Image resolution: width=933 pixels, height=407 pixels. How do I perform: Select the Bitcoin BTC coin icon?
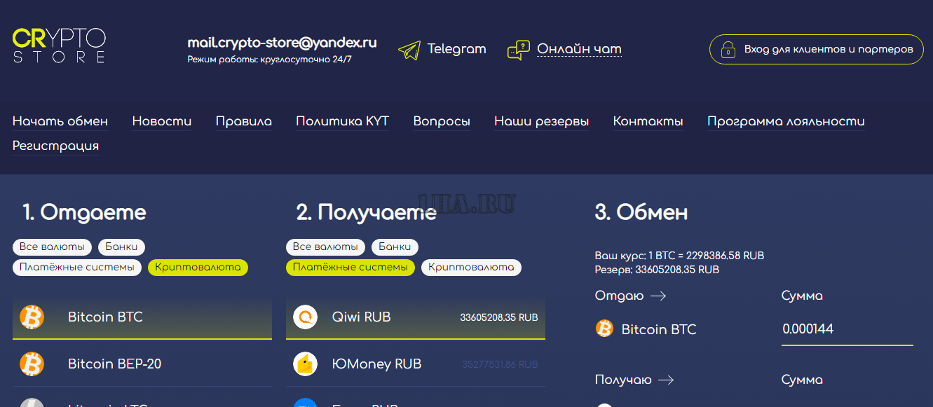pos(32,317)
